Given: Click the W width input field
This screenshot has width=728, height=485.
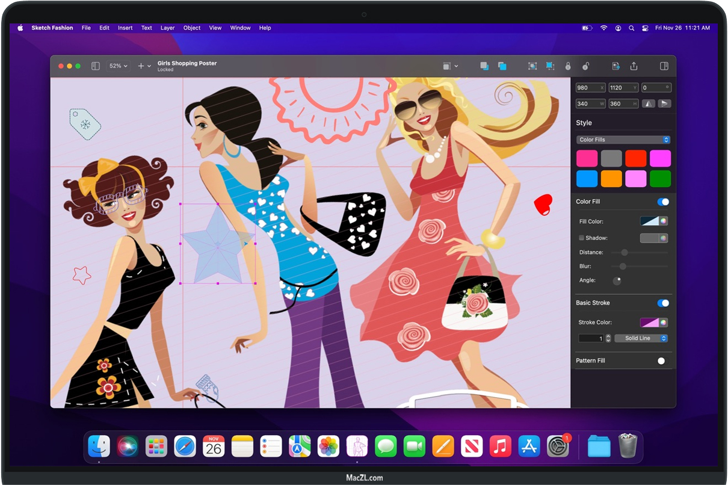Looking at the screenshot, I should click(590, 103).
